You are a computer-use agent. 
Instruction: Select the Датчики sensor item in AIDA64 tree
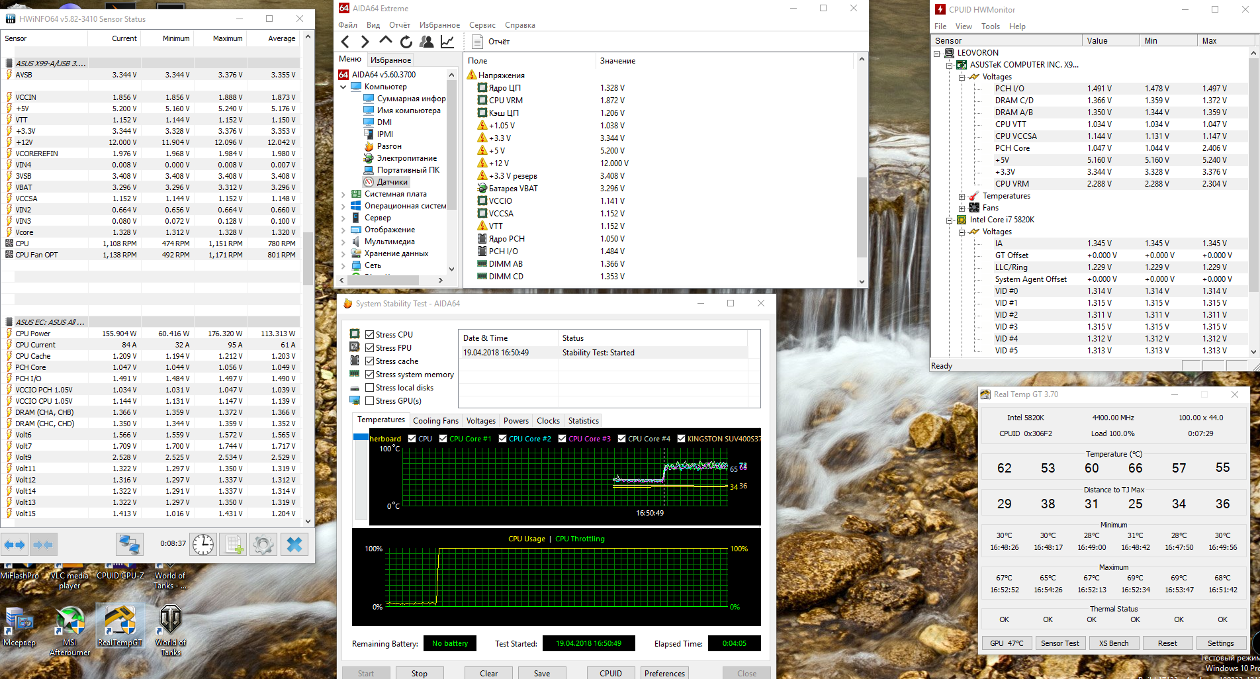[392, 182]
